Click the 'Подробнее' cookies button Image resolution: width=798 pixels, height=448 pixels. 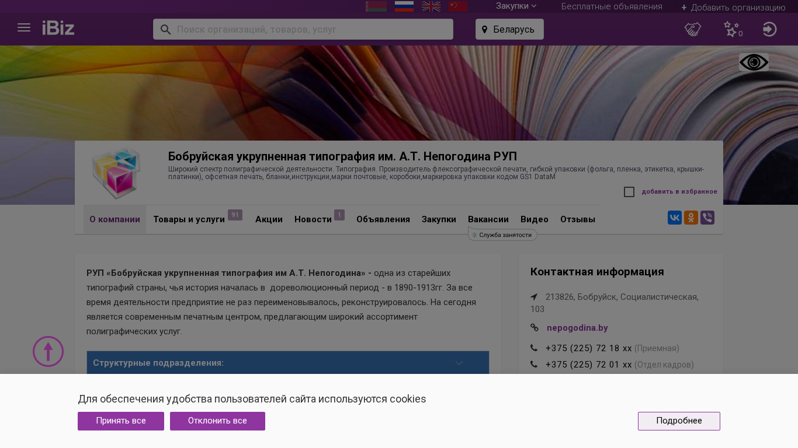[679, 421]
